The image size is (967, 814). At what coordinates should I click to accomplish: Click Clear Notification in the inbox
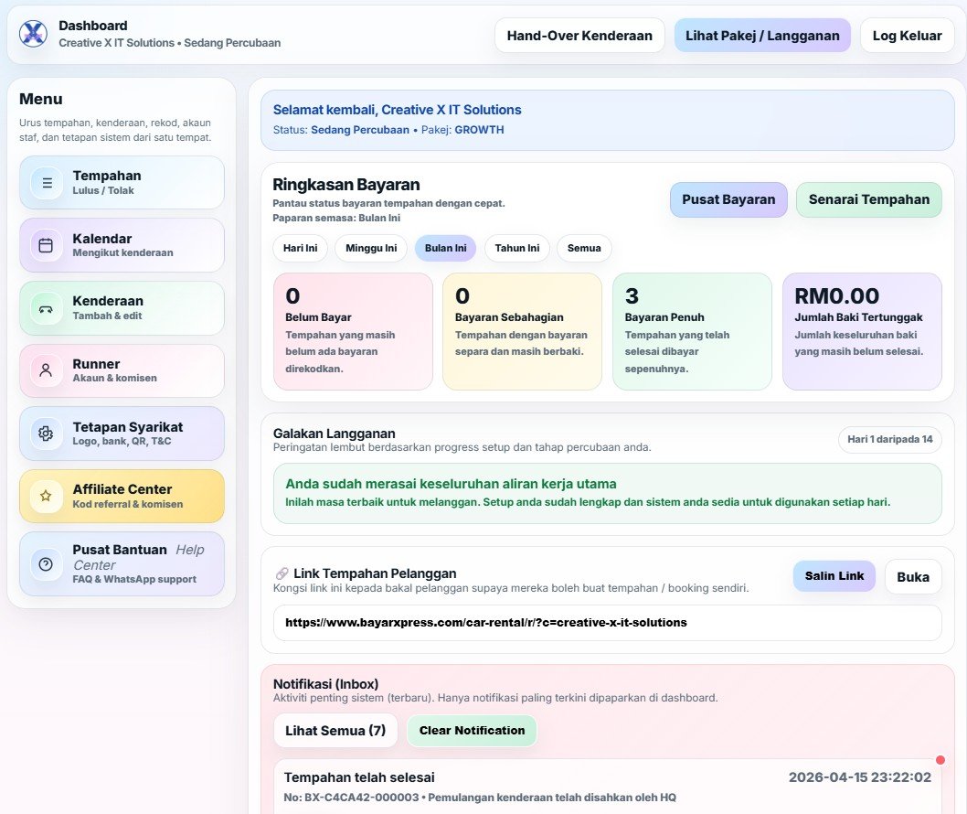click(472, 730)
